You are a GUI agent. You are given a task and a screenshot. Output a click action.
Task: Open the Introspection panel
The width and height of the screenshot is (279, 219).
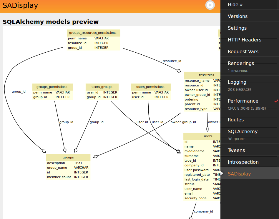click(x=243, y=162)
